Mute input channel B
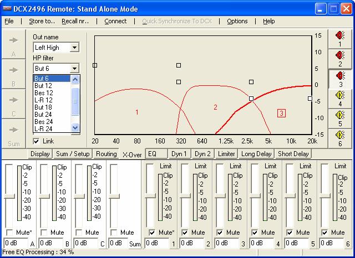Screen dimensions: 355x258 point(45,233)
